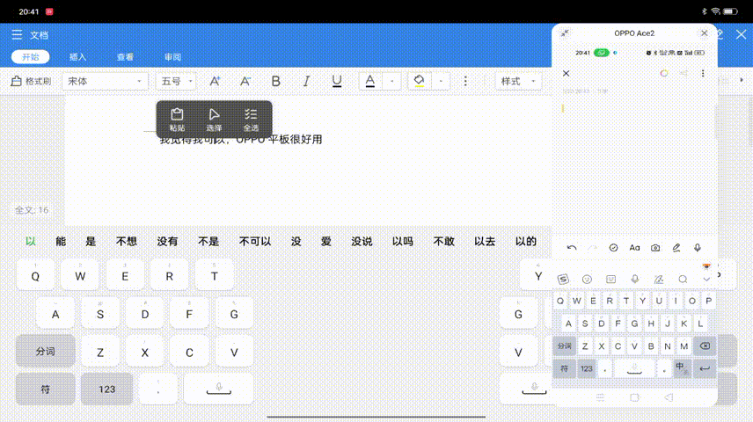
Task: Tap 粘贴 in the popup menu
Action: tap(177, 120)
